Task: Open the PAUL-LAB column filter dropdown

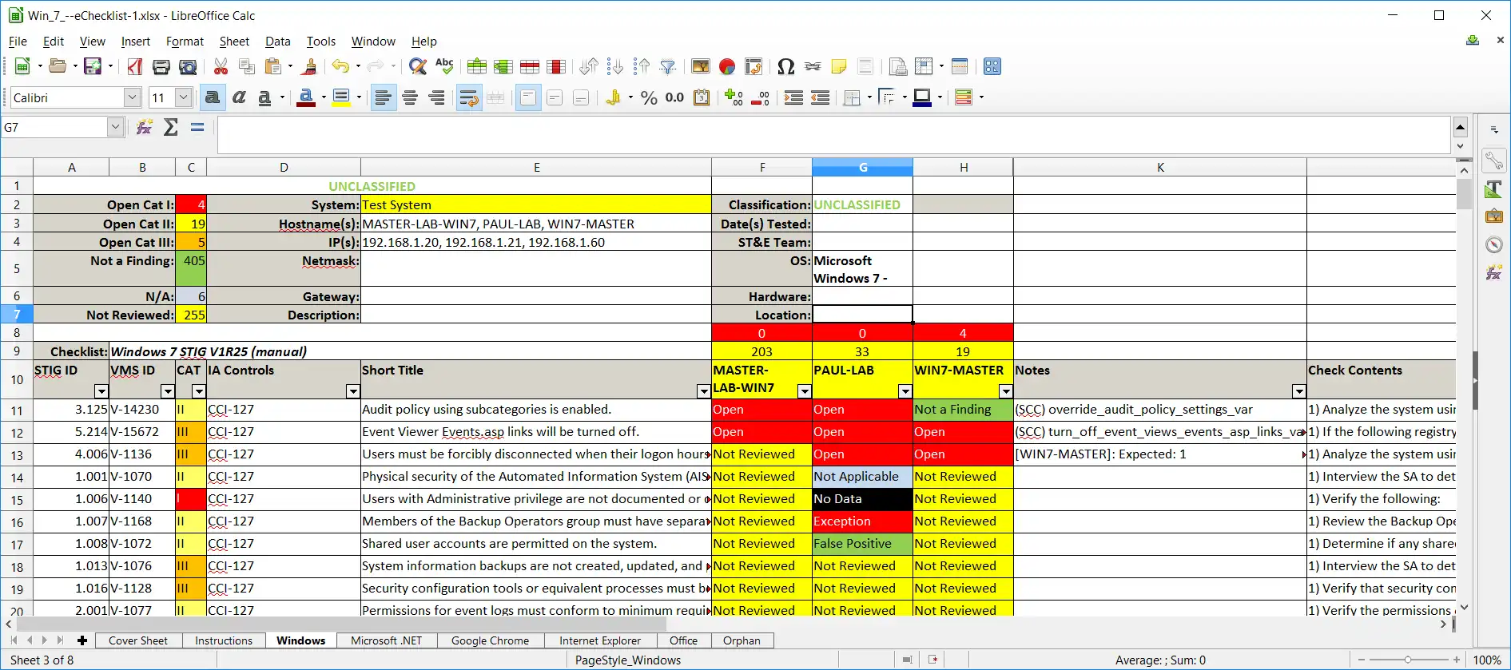Action: click(x=905, y=391)
